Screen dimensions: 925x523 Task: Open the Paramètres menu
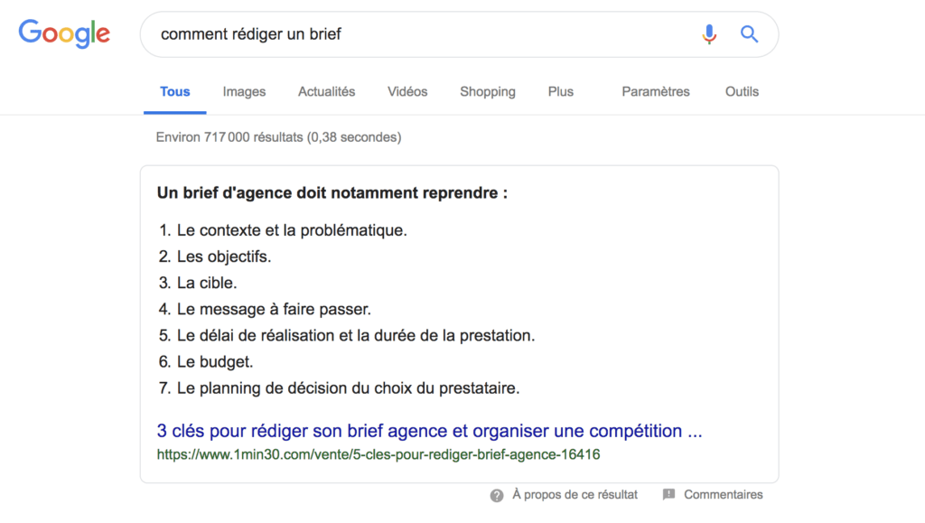[656, 92]
